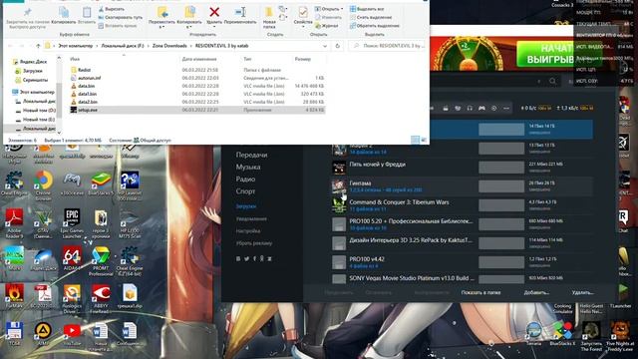Image resolution: width=638 pixels, height=359 pixels.
Task: Sort by the Name column header
Action: point(75,59)
